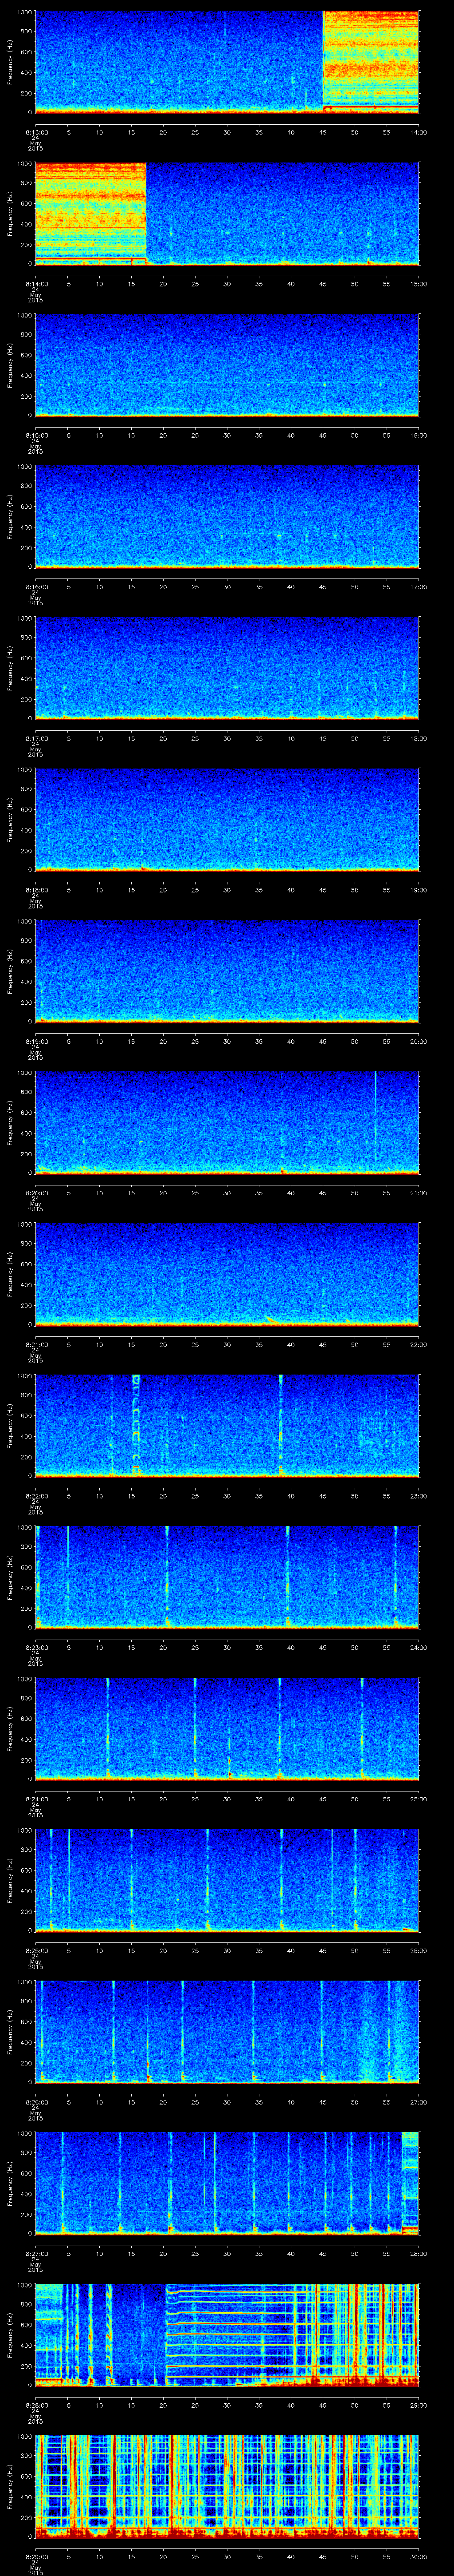Click the vertical spike near 53s in 8:20:00 spectrogram
The width and height of the screenshot is (454, 2576).
(x=375, y=1118)
